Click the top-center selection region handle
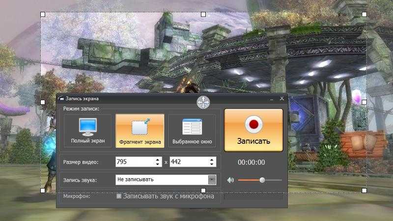 pyautogui.click(x=203, y=14)
